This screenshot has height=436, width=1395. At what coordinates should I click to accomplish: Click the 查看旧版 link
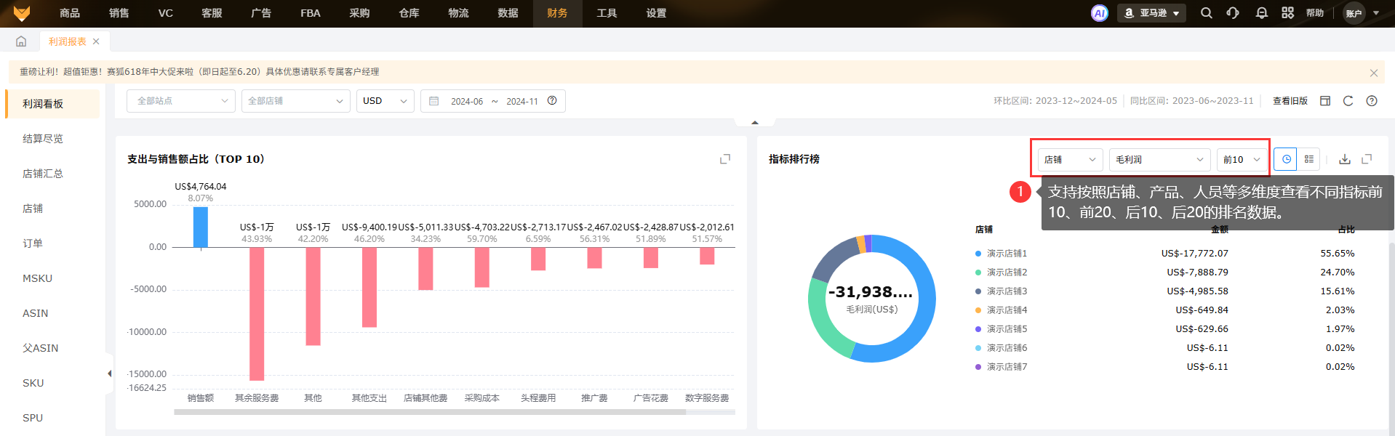(1290, 101)
